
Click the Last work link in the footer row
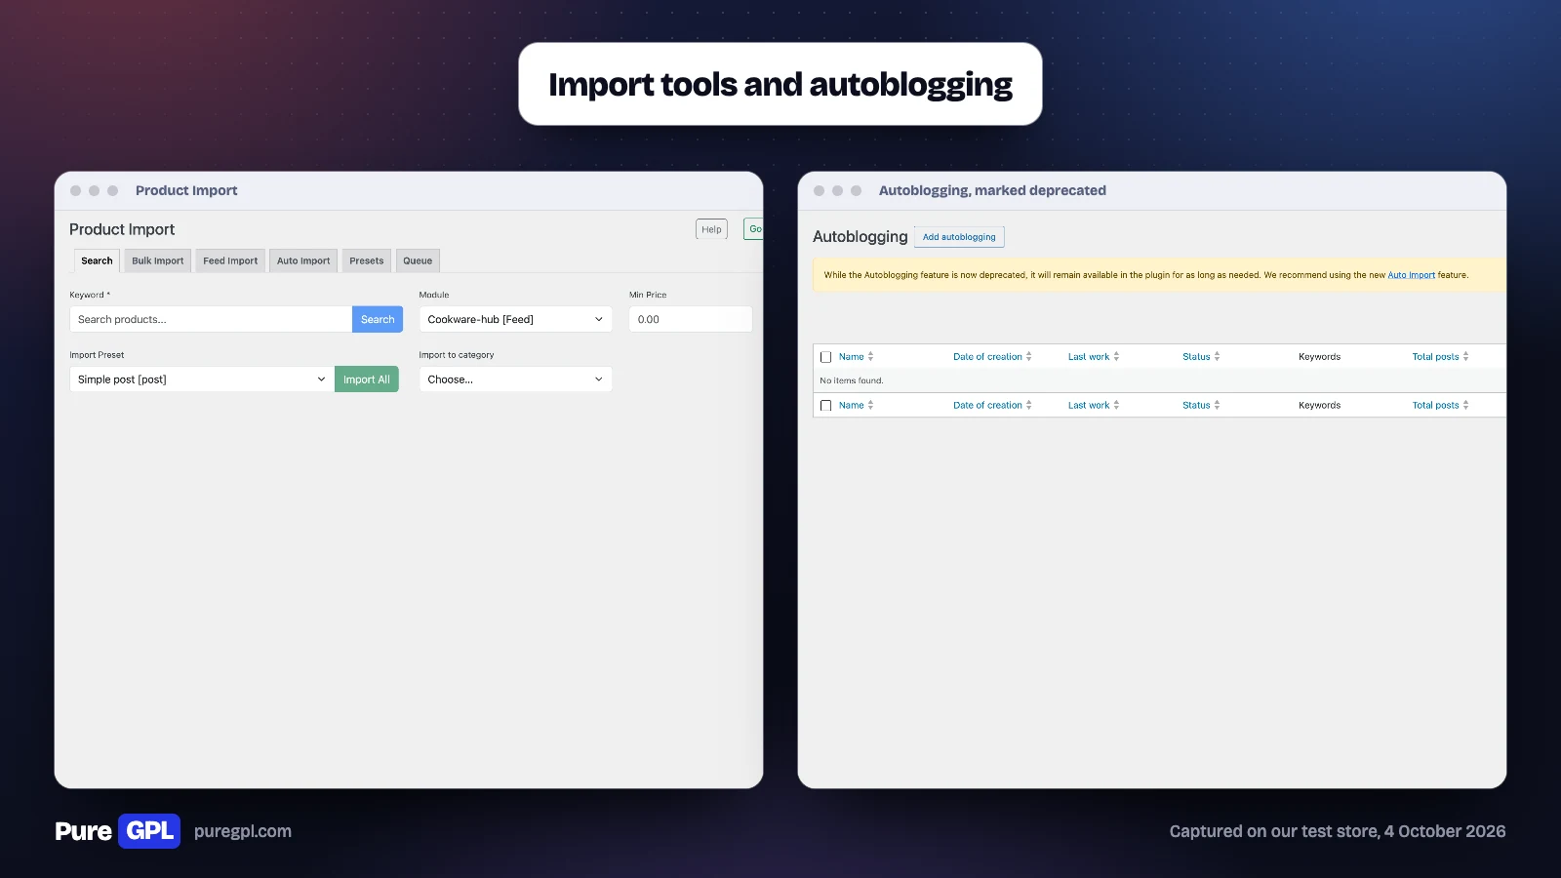coord(1089,406)
